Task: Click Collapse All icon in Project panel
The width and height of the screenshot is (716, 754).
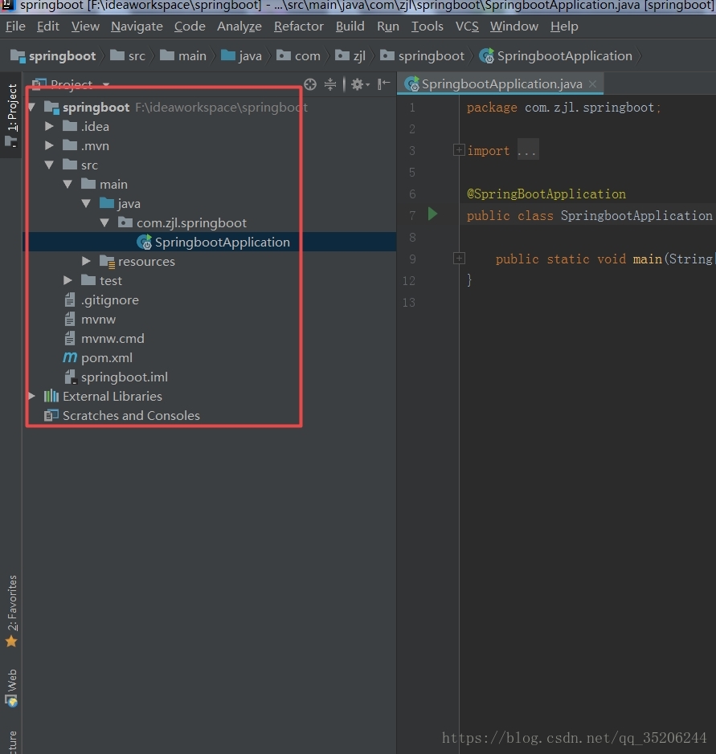Action: point(330,84)
